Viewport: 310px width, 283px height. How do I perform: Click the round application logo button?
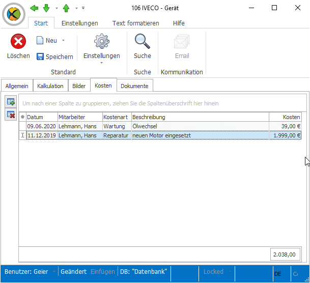click(x=14, y=14)
